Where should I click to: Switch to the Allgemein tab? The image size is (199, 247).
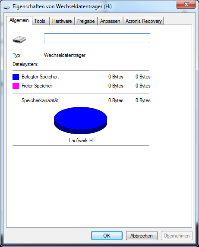(x=19, y=20)
